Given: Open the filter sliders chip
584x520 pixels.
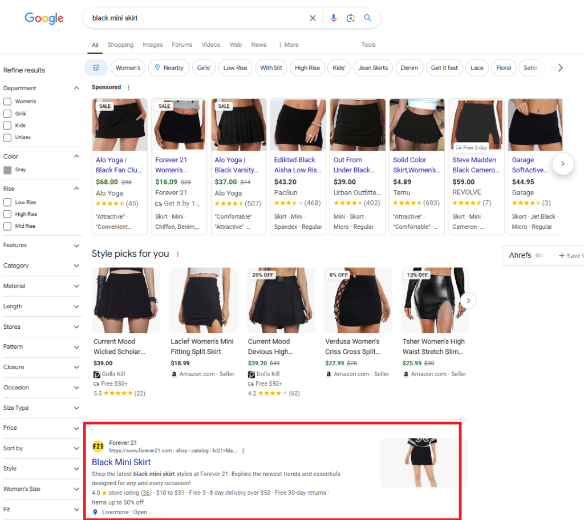Looking at the screenshot, I should [x=96, y=68].
